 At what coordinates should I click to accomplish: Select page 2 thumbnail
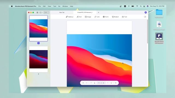(39, 59)
